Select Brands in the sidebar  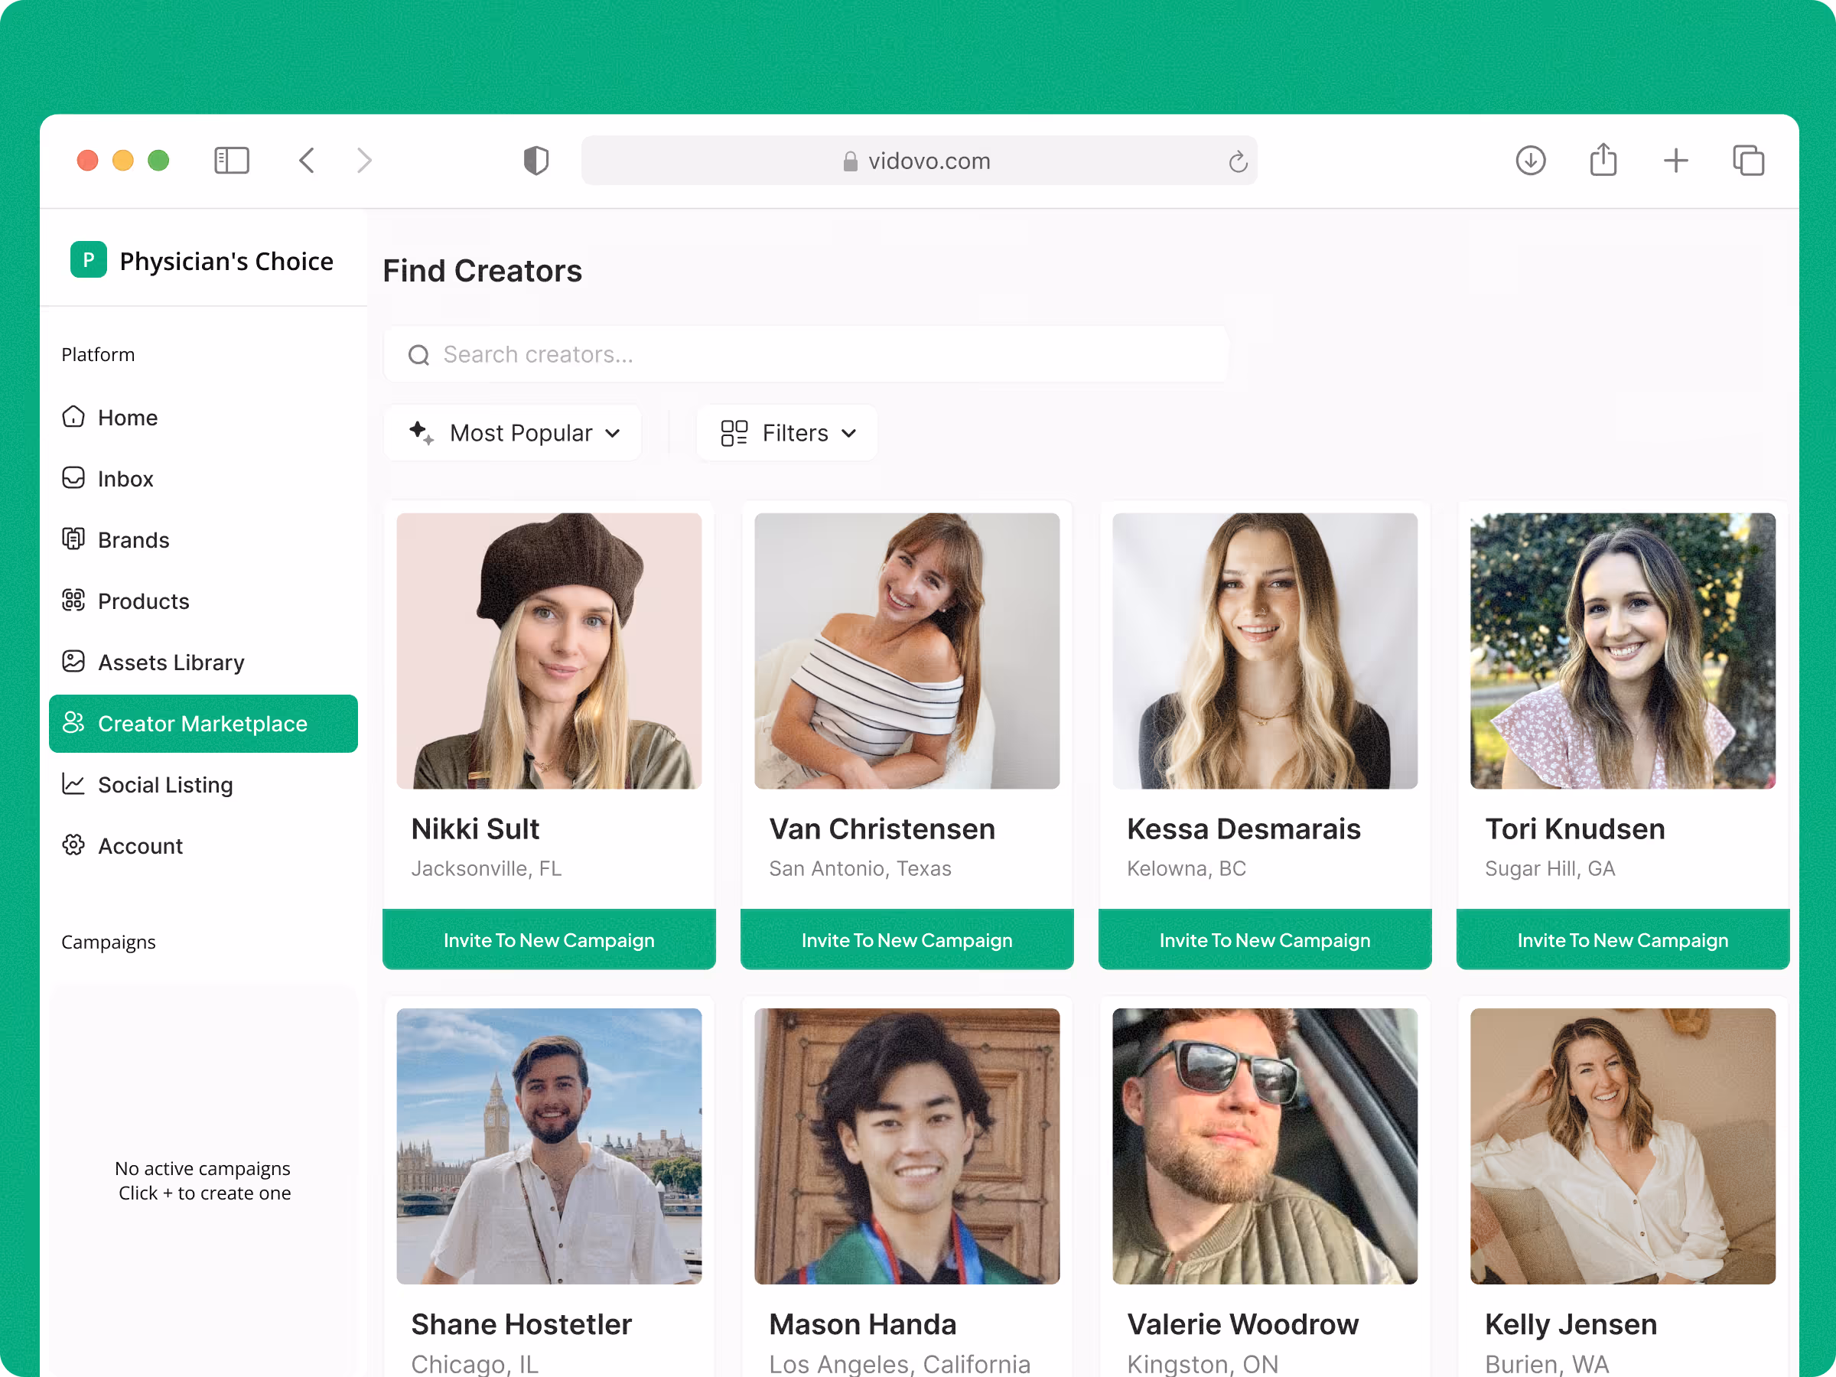[203, 539]
